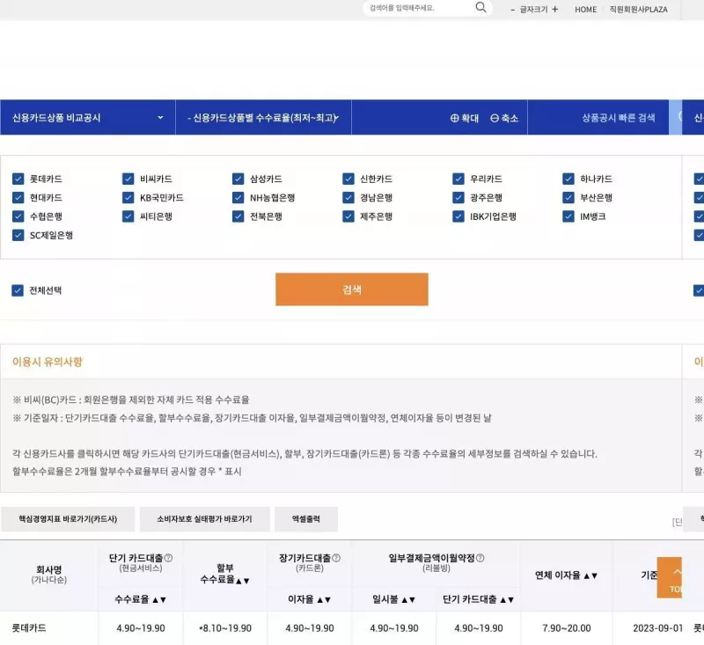The width and height of the screenshot is (704, 645).
Task: Expand 신용카드상품별 수수료율 dropdown
Action: 263,118
